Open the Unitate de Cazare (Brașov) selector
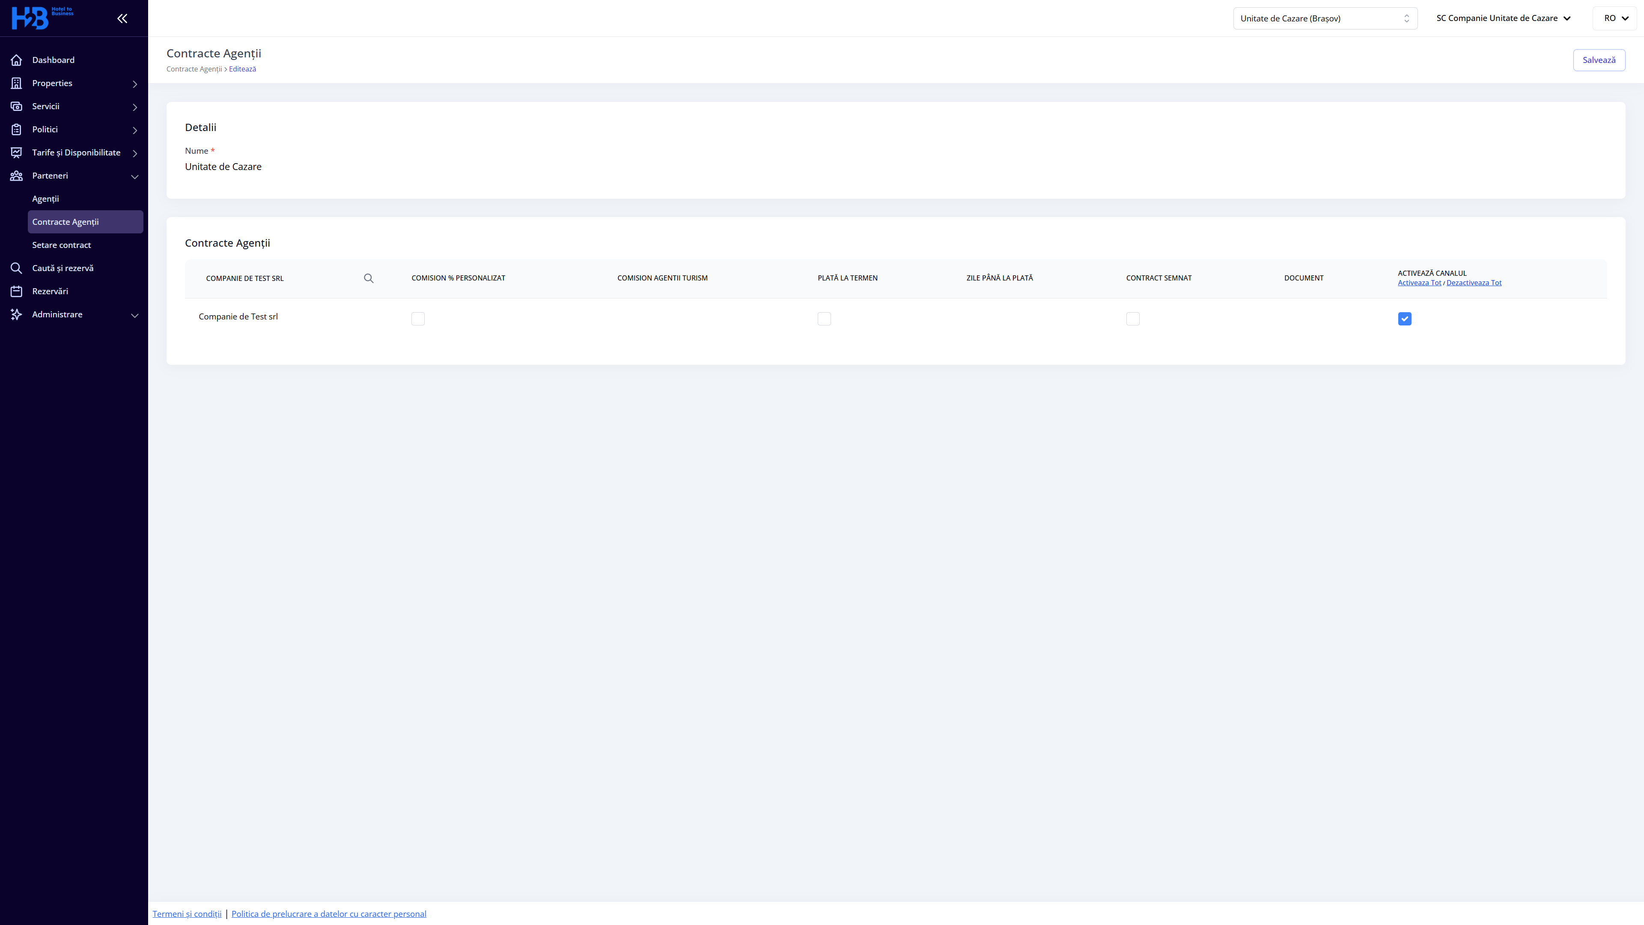The width and height of the screenshot is (1644, 925). tap(1325, 18)
